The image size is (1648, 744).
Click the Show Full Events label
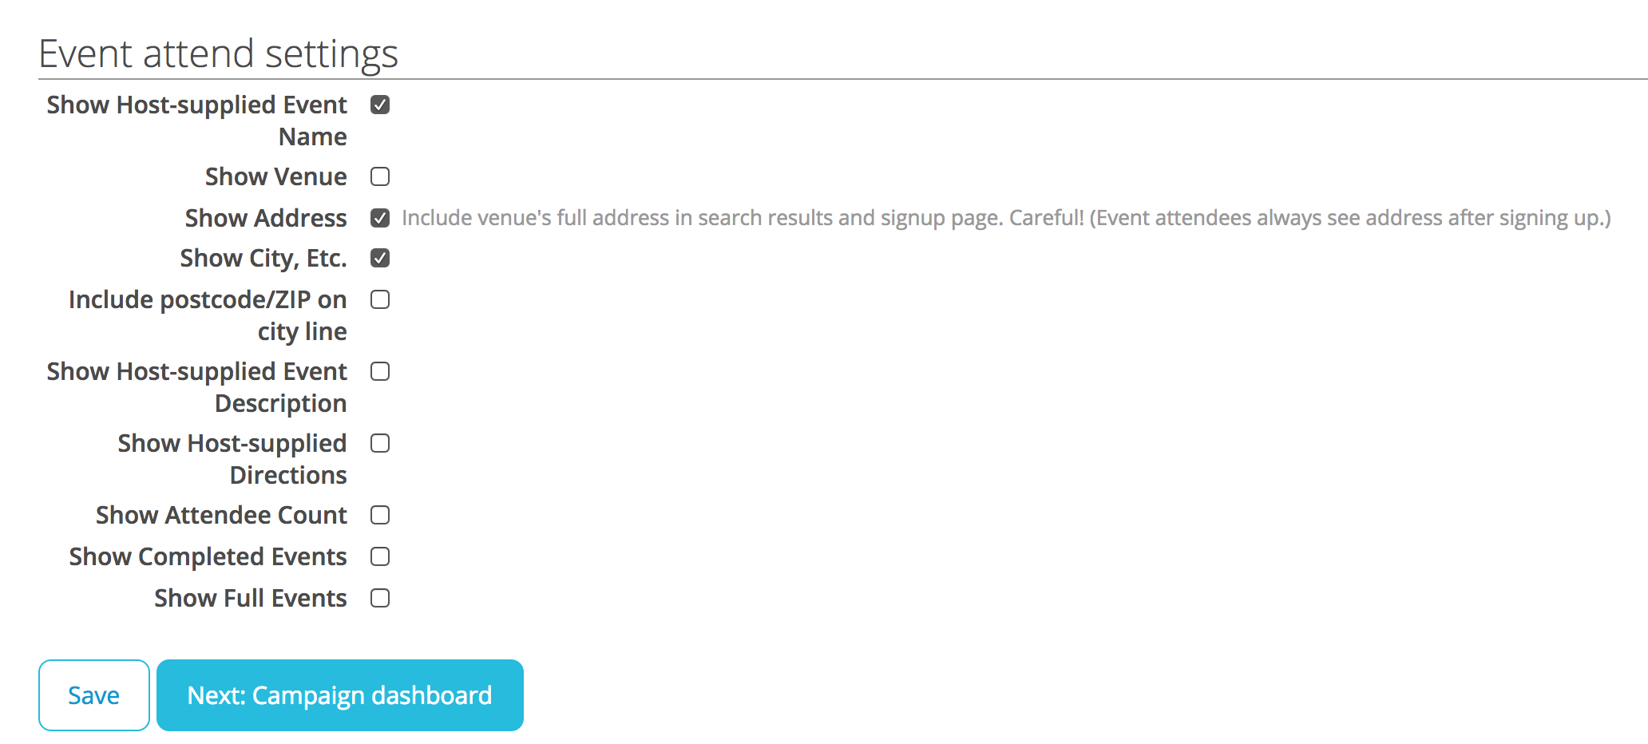pyautogui.click(x=250, y=597)
